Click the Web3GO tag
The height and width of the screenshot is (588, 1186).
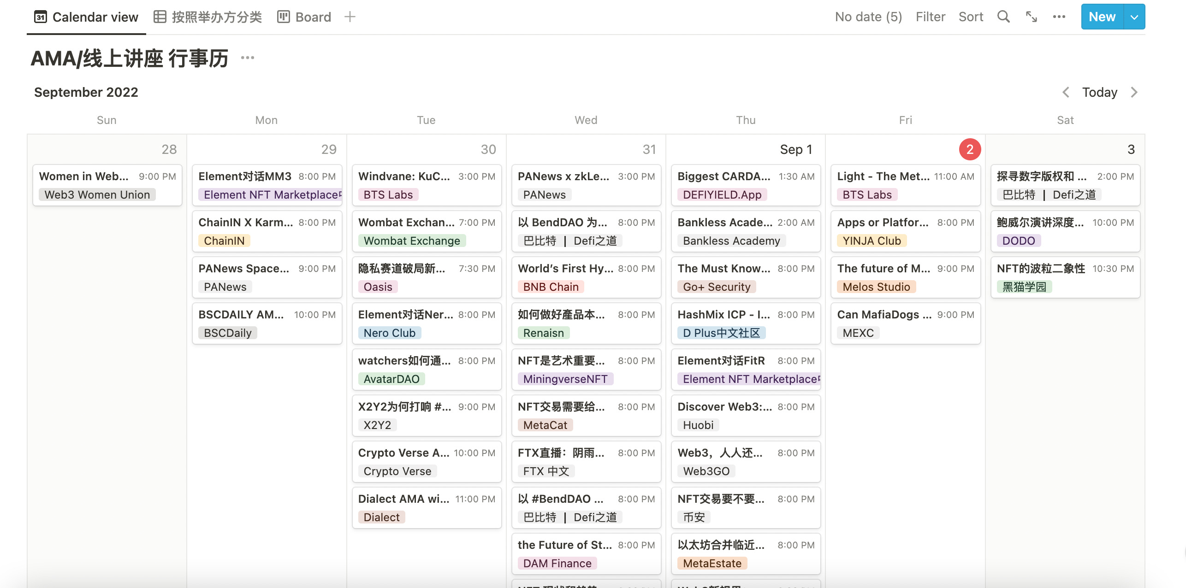[x=706, y=471]
